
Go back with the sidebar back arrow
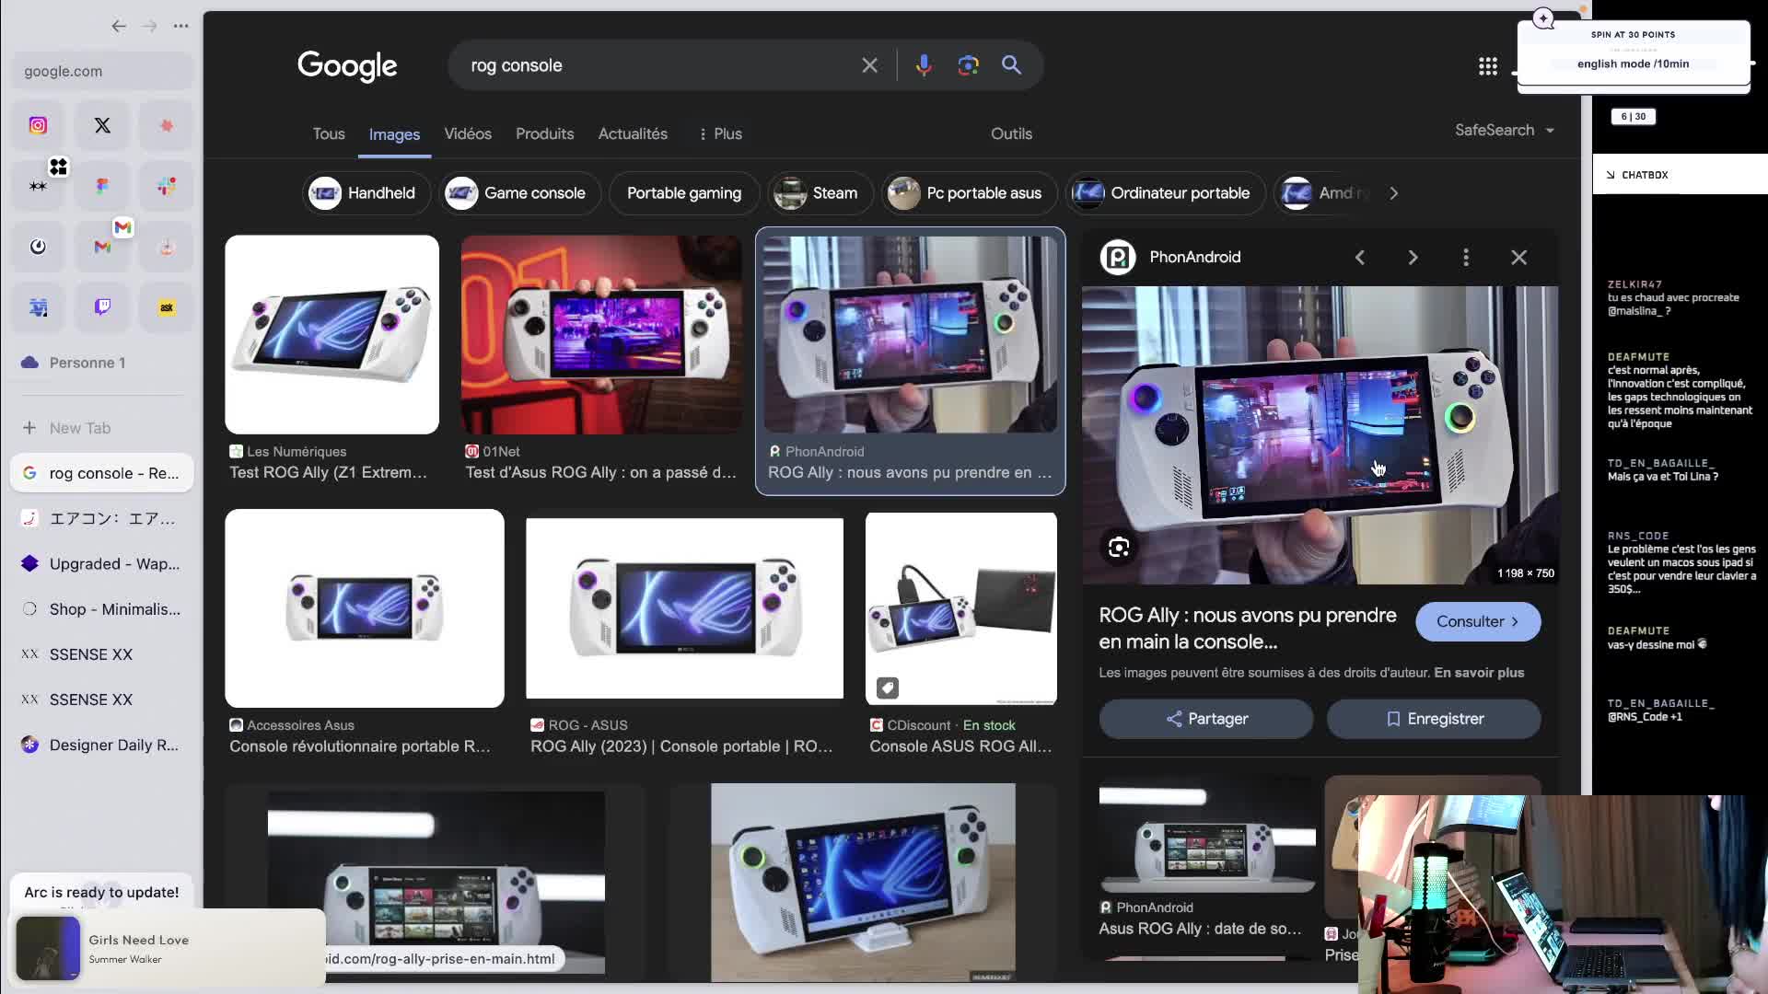(x=119, y=26)
